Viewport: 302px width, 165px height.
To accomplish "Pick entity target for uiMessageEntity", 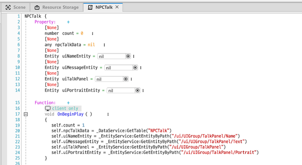I will click(135, 68).
